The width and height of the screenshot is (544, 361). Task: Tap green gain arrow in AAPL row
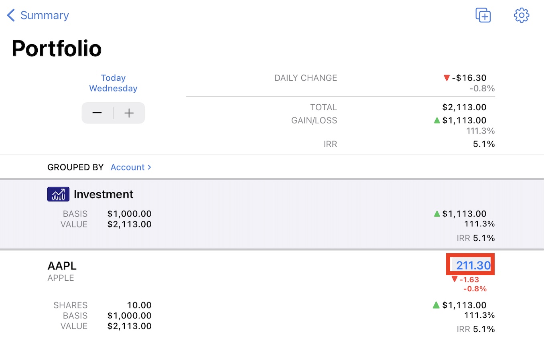pos(436,305)
